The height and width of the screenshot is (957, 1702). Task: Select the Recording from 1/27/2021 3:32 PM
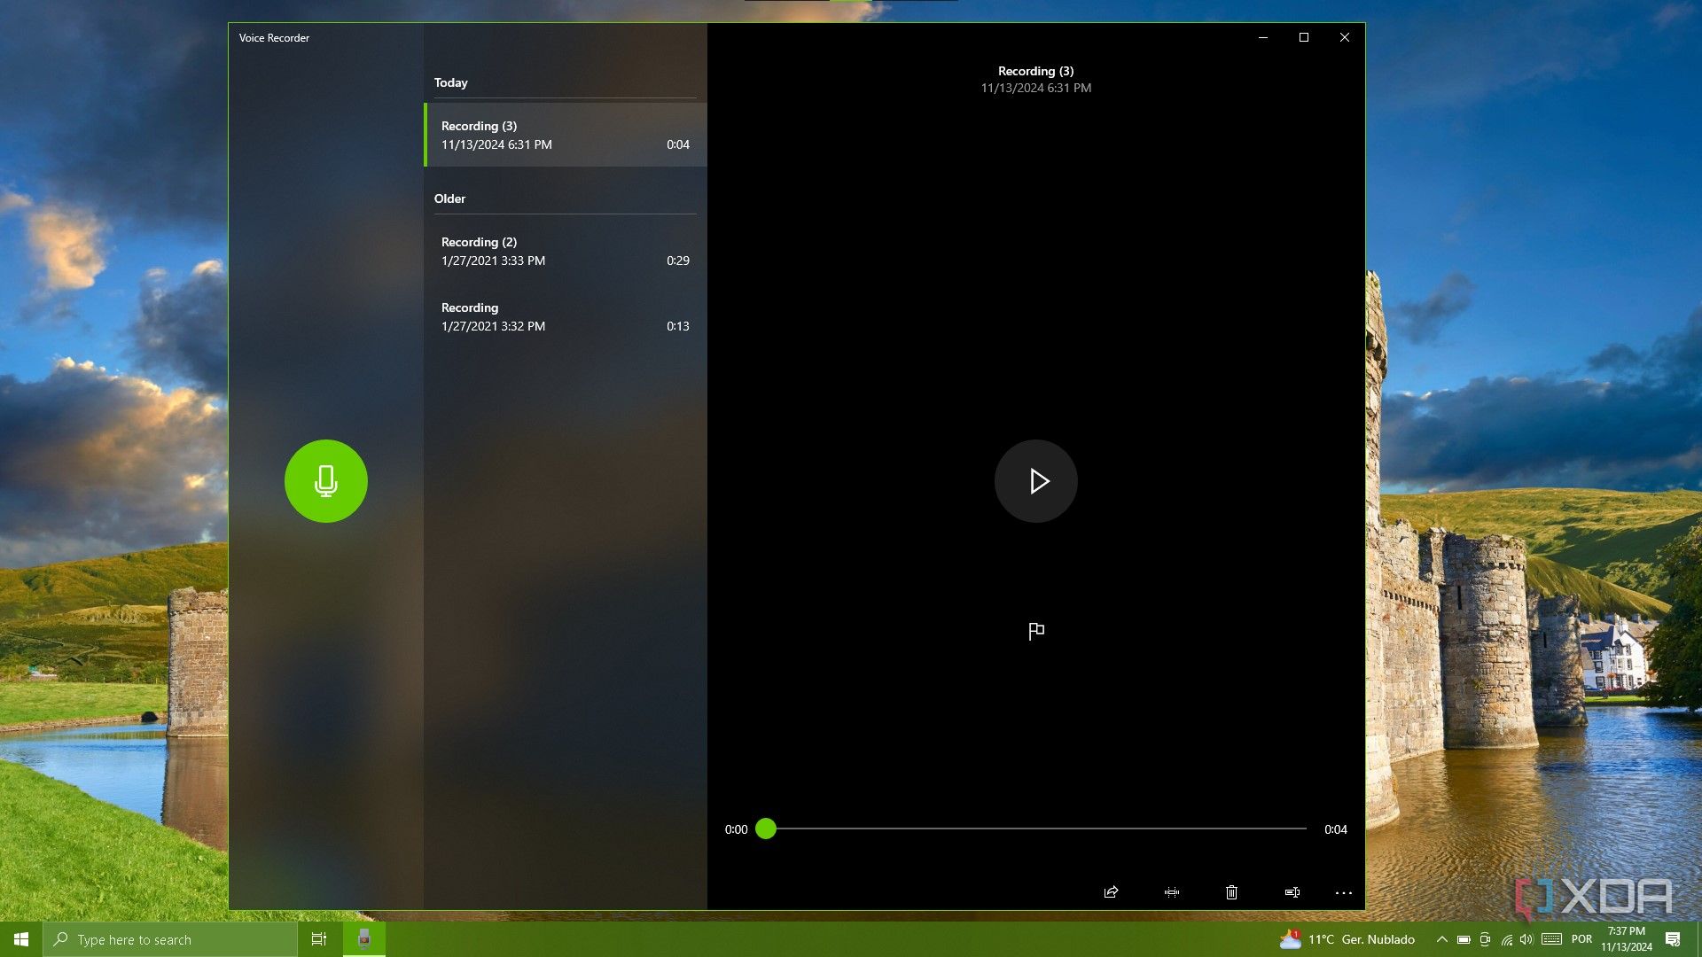coord(565,316)
